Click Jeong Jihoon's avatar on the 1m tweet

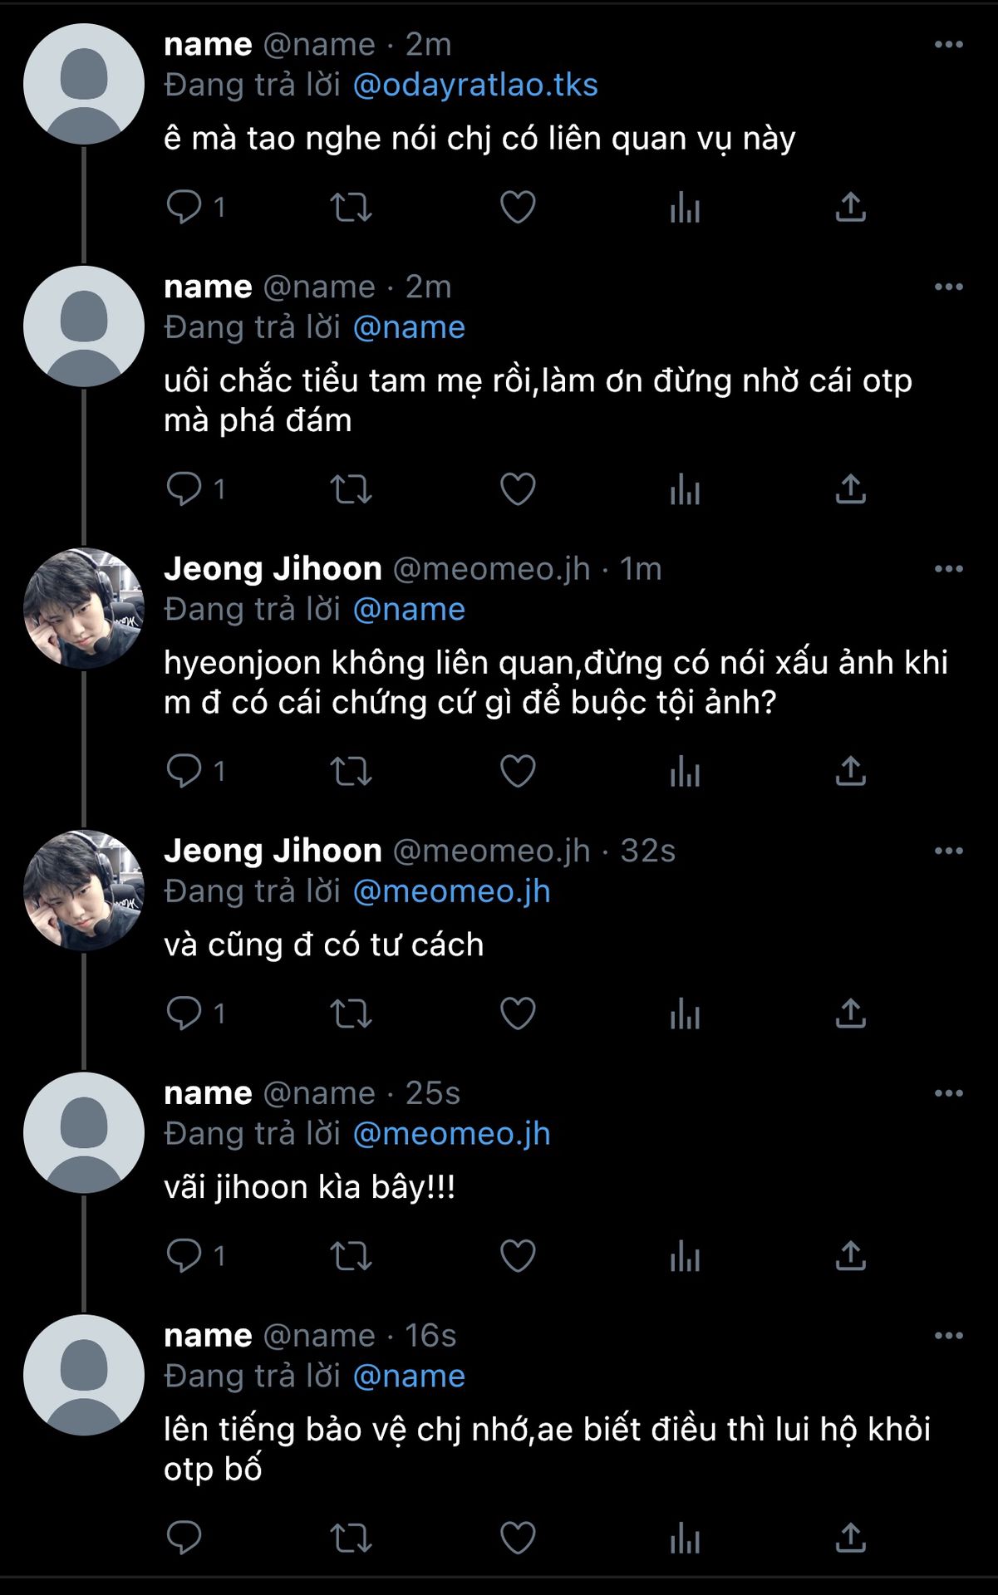(84, 608)
